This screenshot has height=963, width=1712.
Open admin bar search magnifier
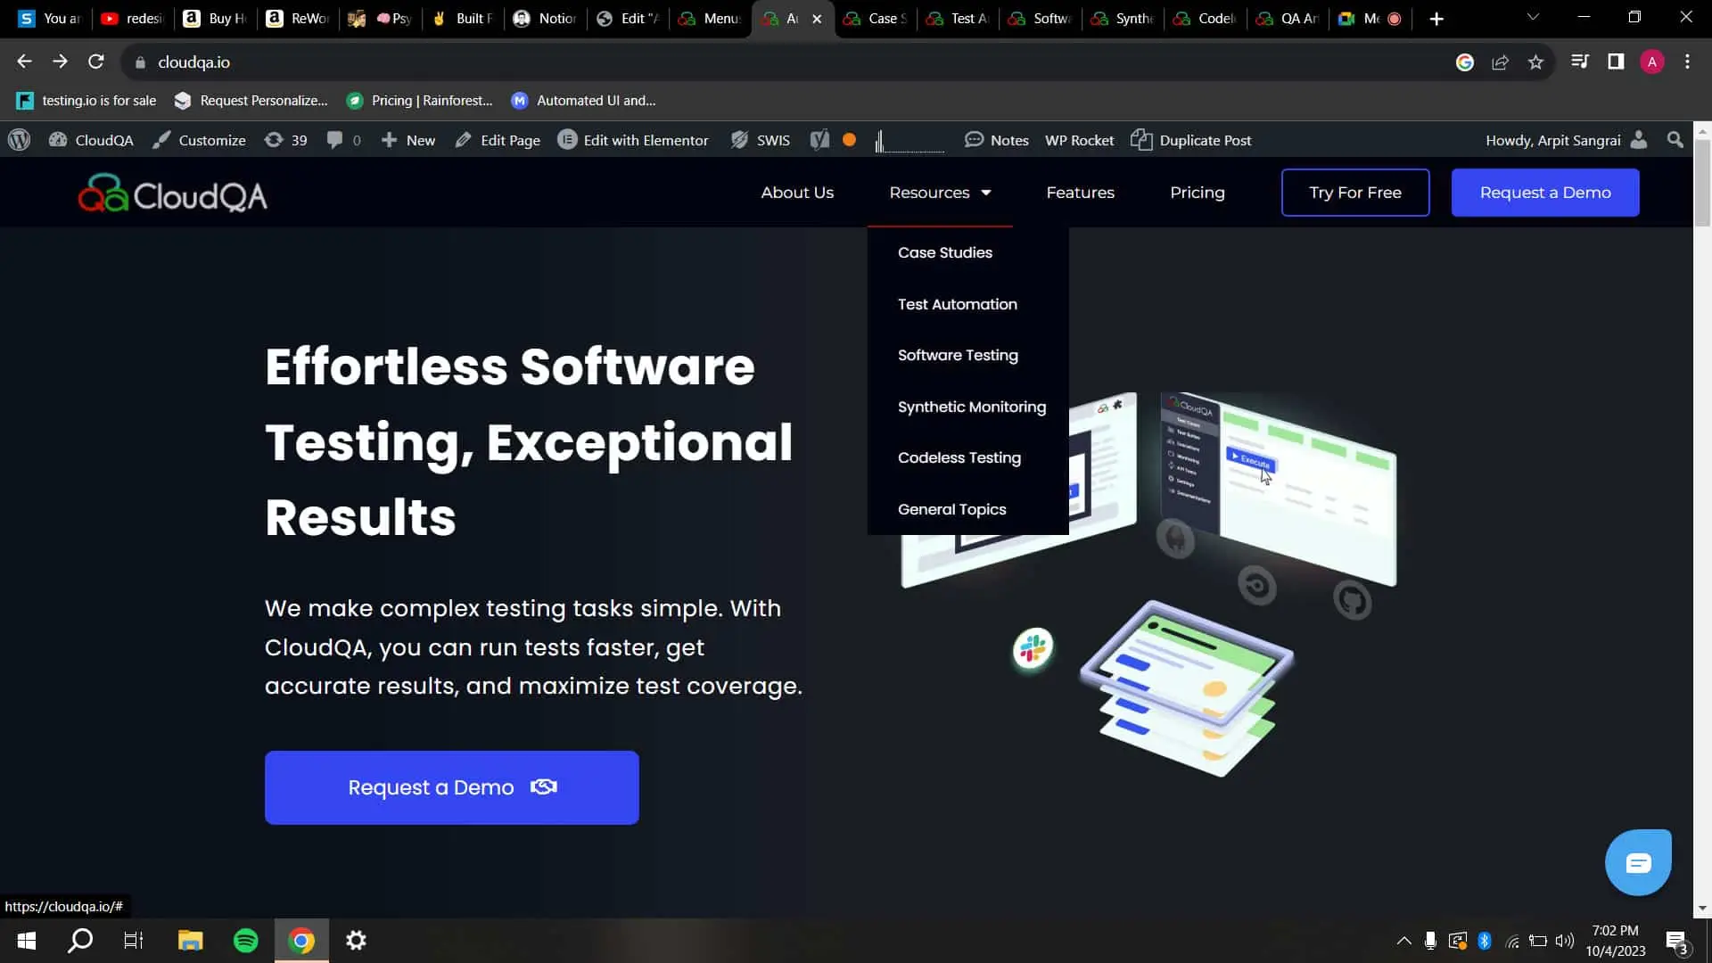(x=1675, y=140)
